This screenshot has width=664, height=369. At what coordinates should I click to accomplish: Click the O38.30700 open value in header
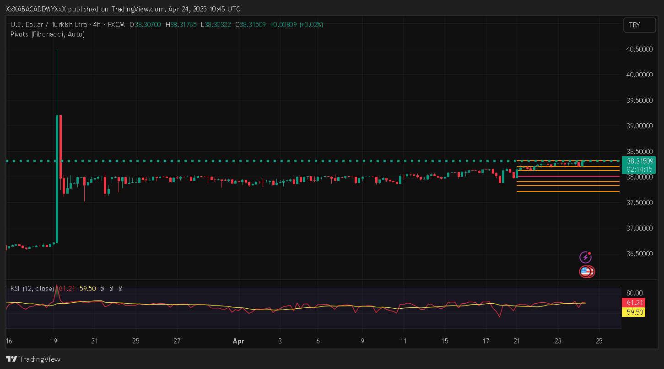(146, 25)
